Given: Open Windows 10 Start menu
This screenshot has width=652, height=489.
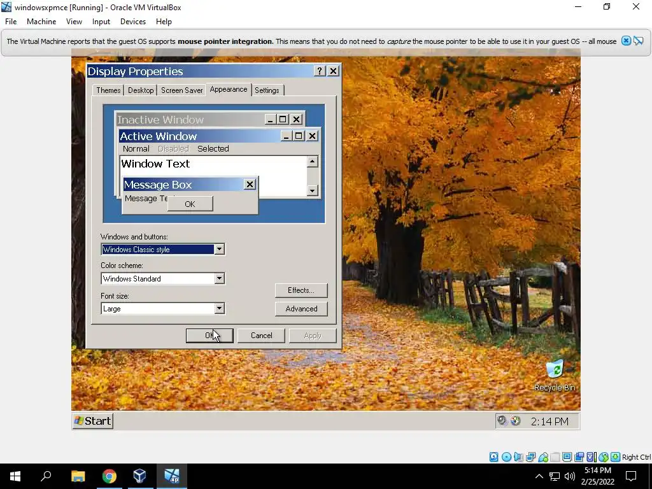Looking at the screenshot, I should [15, 476].
